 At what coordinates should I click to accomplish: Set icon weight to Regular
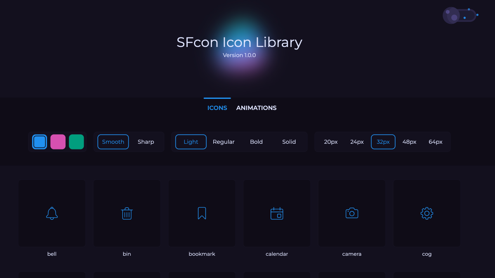[x=224, y=142]
